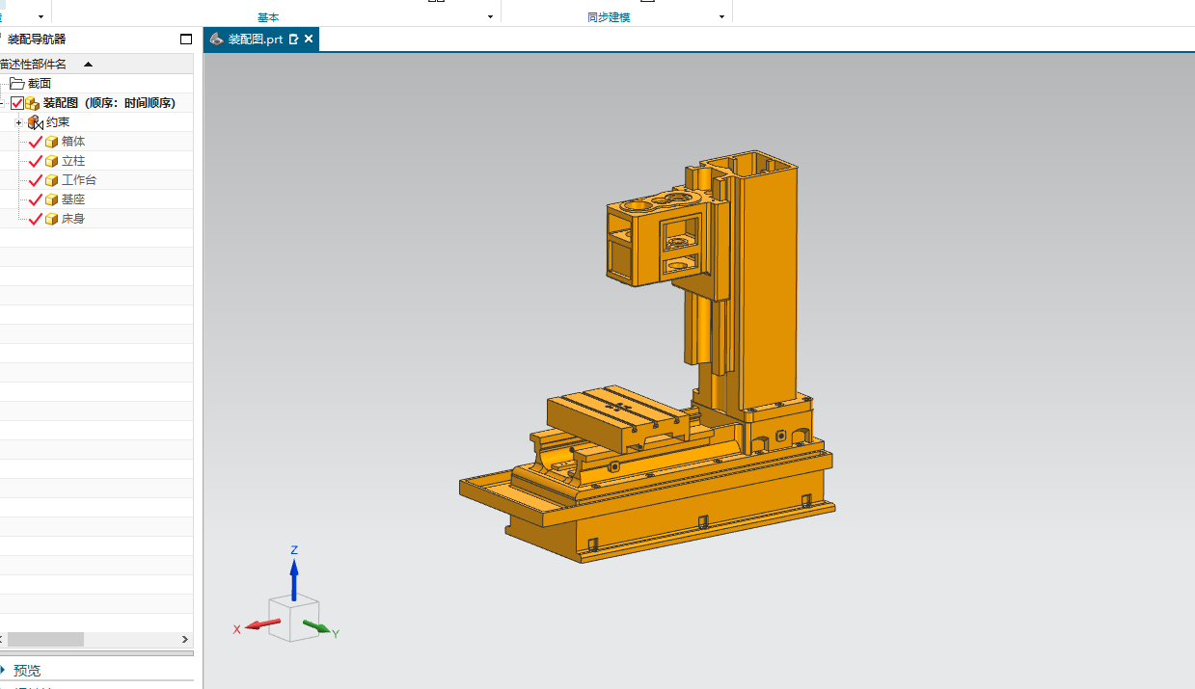The image size is (1195, 689).
Task: Select the 截面 tree row
Action: click(96, 84)
